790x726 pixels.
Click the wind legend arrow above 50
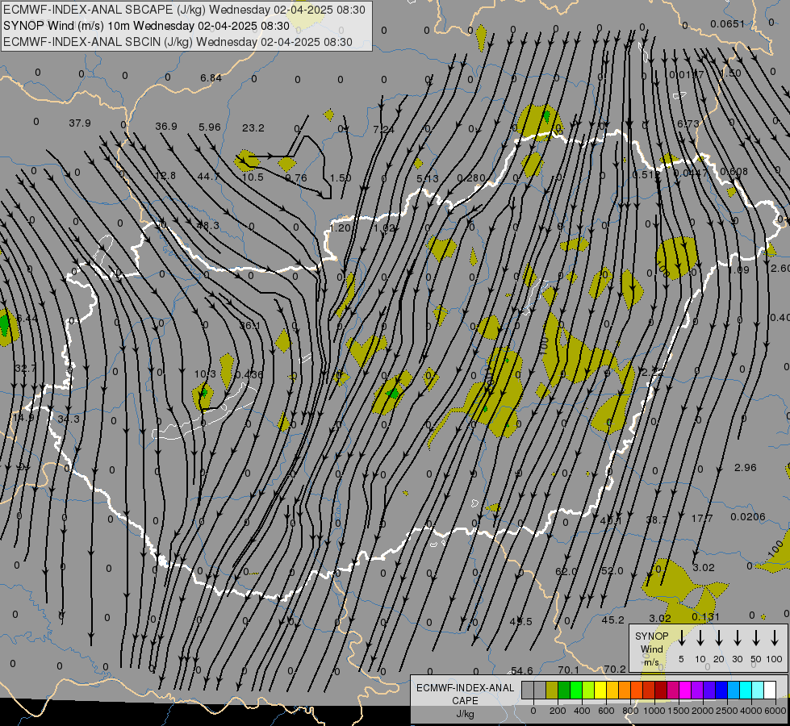[756, 637]
